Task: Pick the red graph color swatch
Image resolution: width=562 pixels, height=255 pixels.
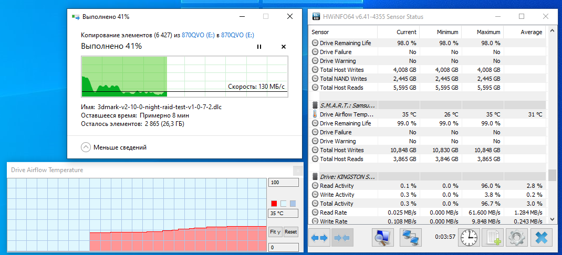Action: coord(274,204)
